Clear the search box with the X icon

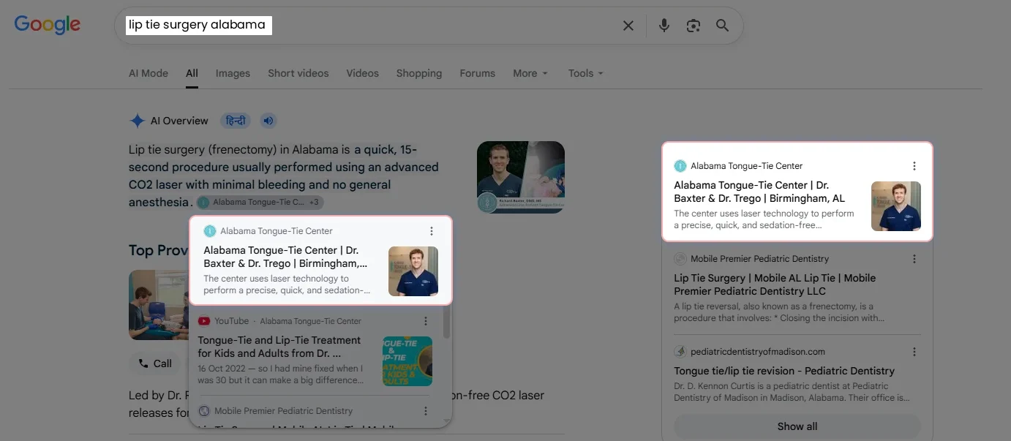(x=628, y=26)
